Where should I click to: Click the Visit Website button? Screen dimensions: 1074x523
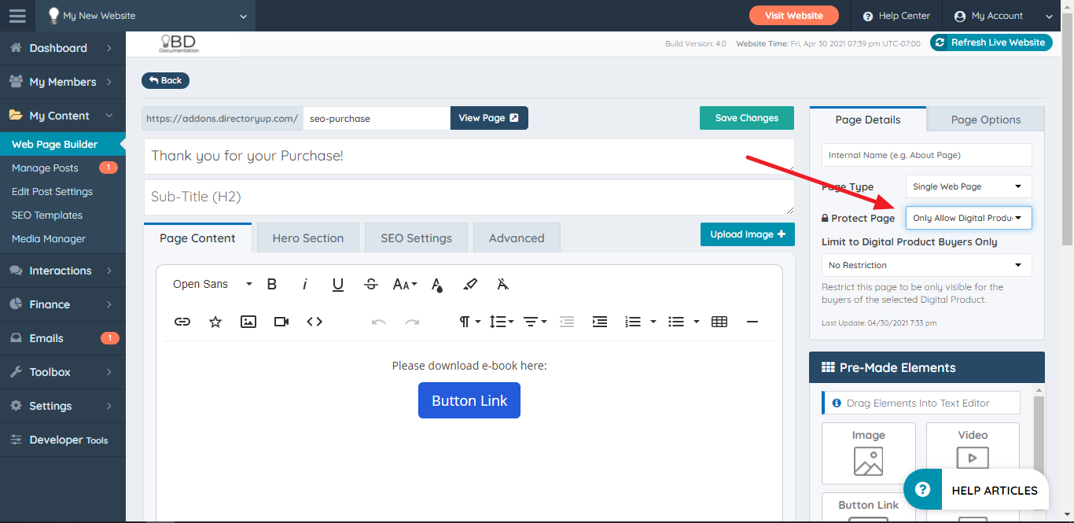tap(794, 16)
